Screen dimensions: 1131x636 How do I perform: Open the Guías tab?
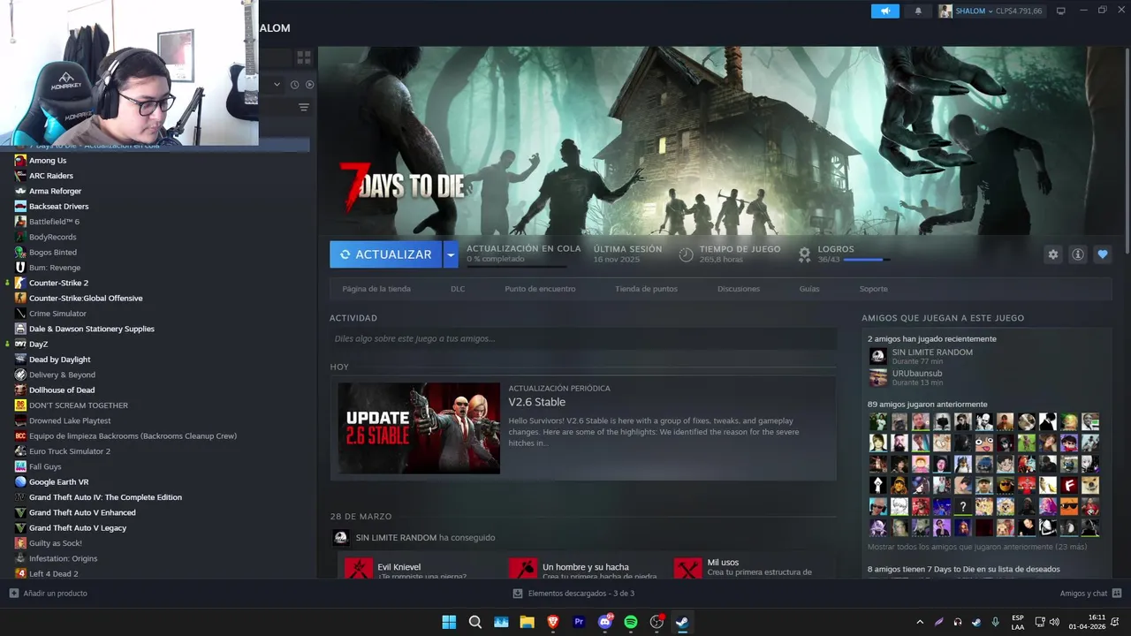pos(809,289)
